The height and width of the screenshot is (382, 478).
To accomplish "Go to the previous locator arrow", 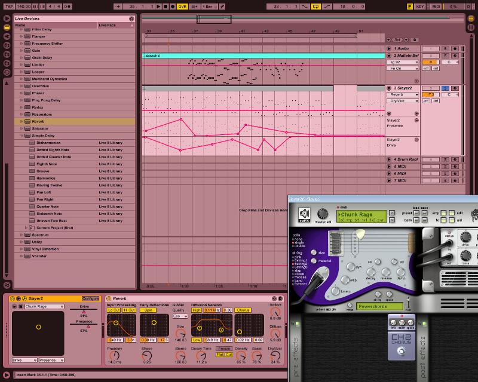I will [388, 40].
